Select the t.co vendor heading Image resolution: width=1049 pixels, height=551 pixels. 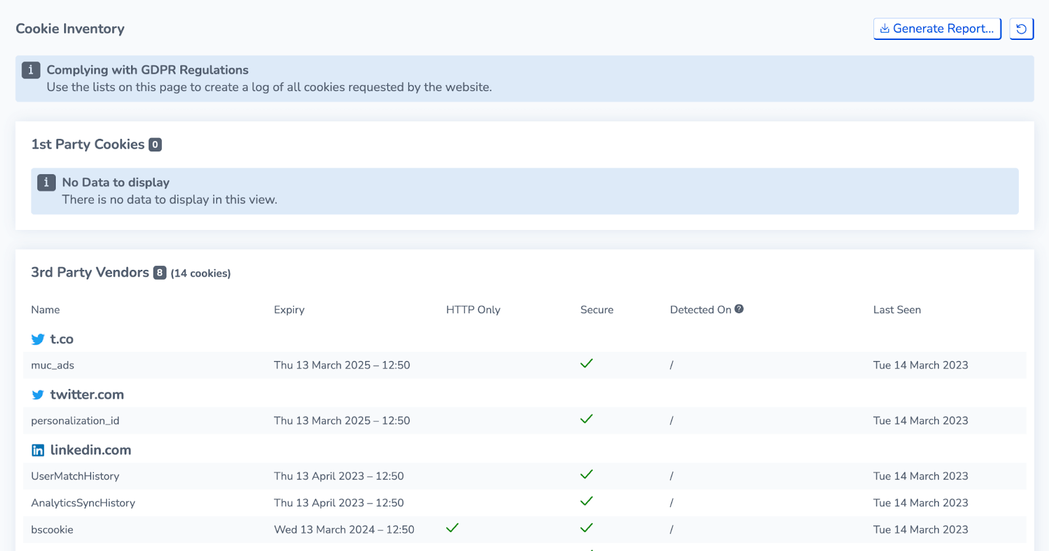coord(62,339)
